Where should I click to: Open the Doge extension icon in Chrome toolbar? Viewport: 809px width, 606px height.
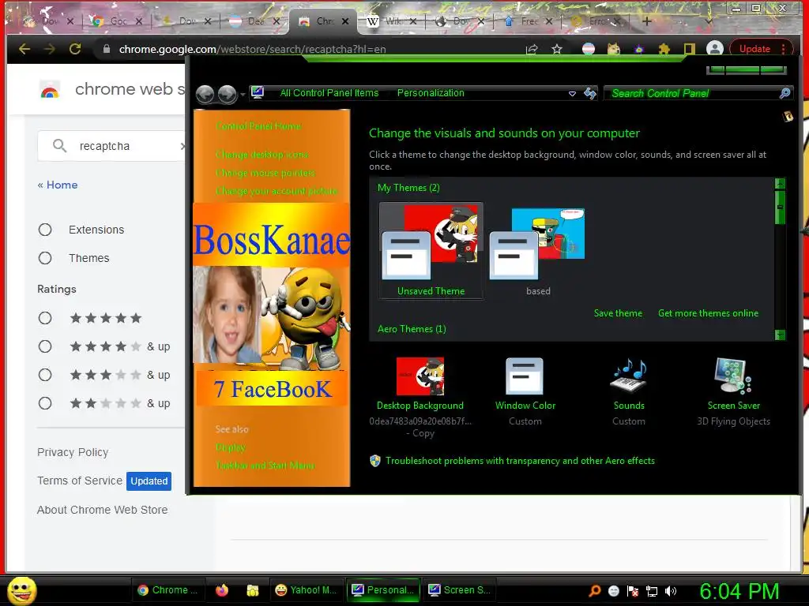click(x=613, y=49)
